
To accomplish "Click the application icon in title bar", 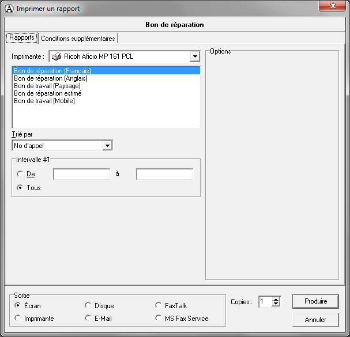I will [9, 9].
